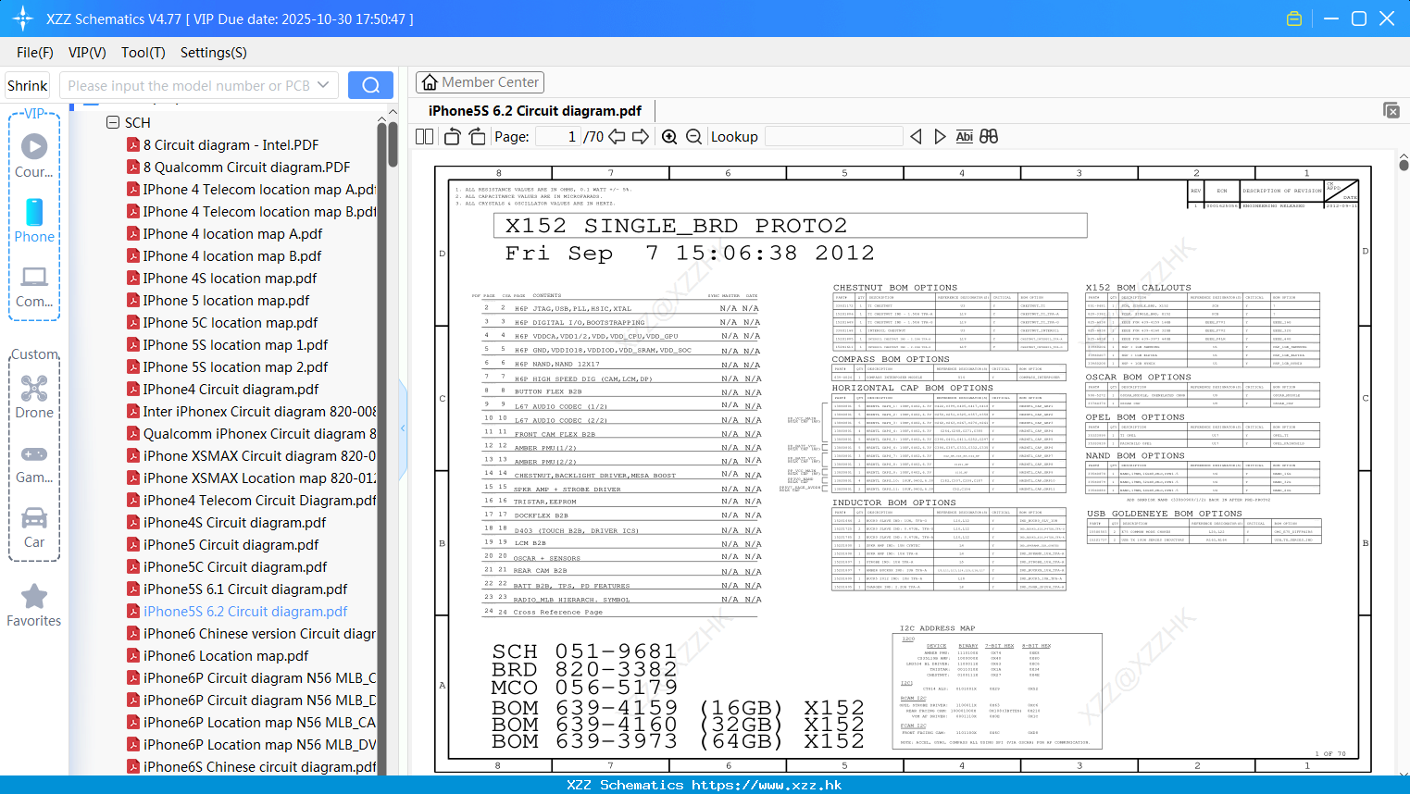The height and width of the screenshot is (794, 1410).
Task: Click the XZZ app logo
Action: point(22,19)
